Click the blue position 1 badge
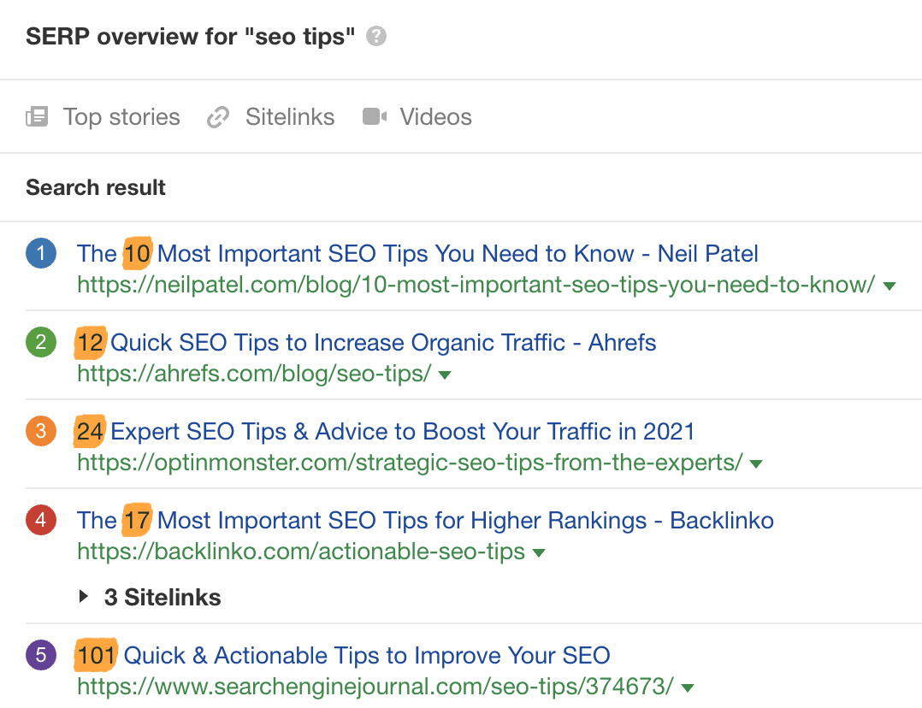 tap(41, 253)
